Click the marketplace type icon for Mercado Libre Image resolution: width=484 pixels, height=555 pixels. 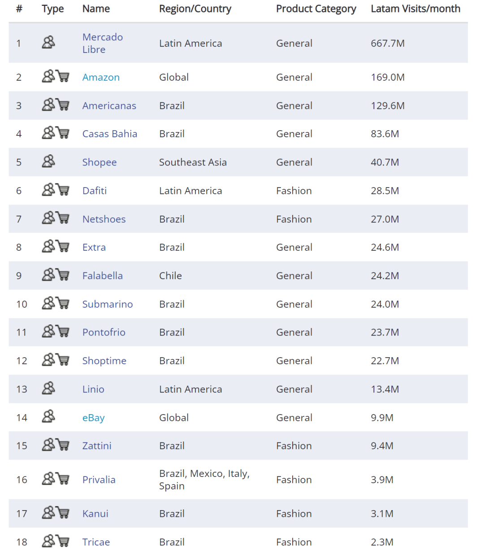pos(48,42)
